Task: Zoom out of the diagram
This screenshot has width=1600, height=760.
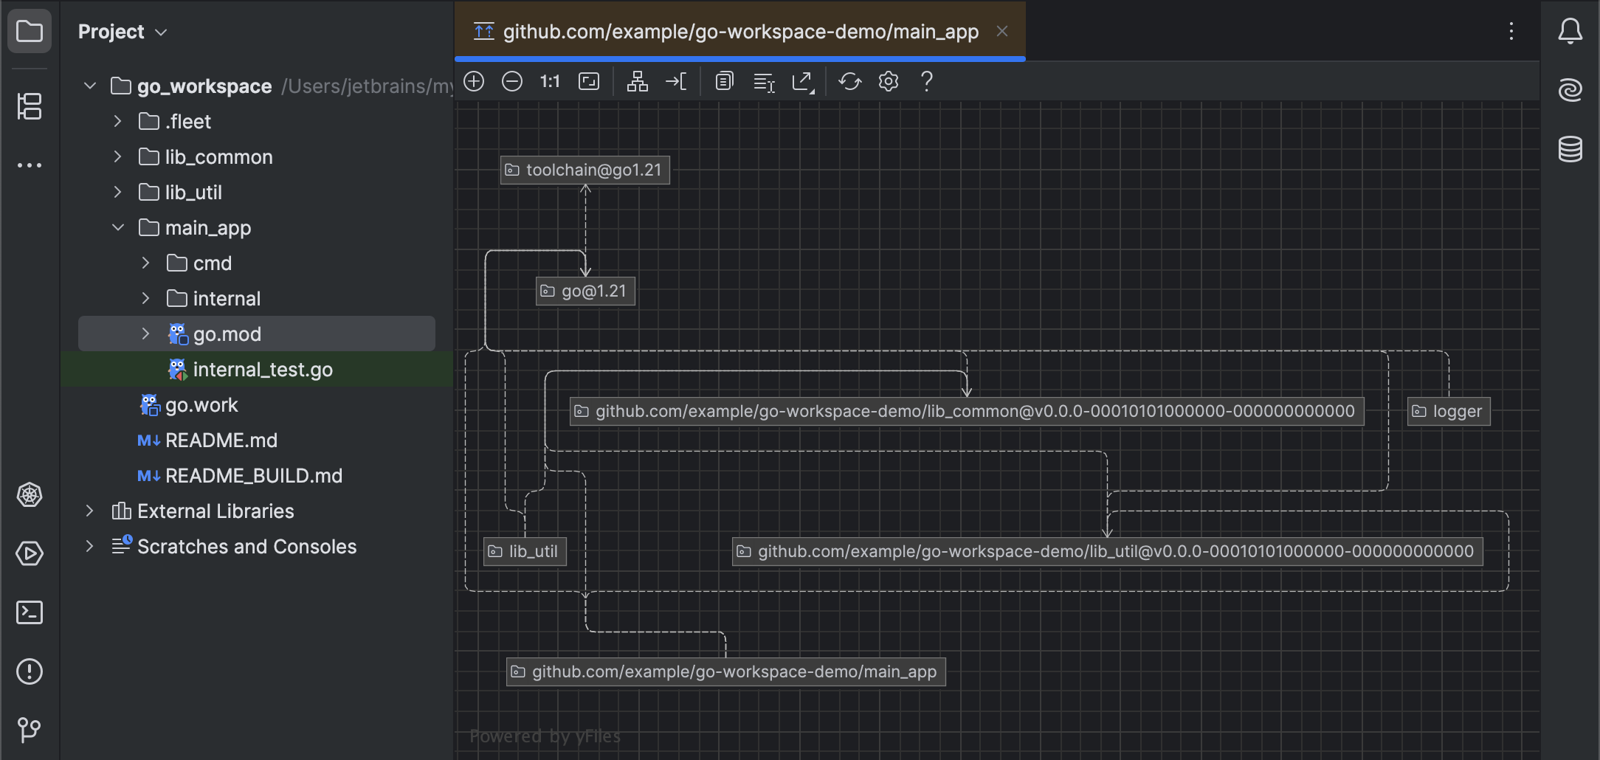Action: coord(512,81)
